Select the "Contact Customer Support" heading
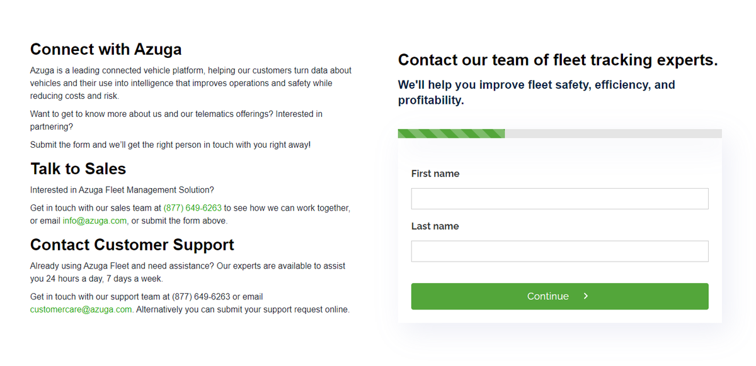 tap(132, 245)
